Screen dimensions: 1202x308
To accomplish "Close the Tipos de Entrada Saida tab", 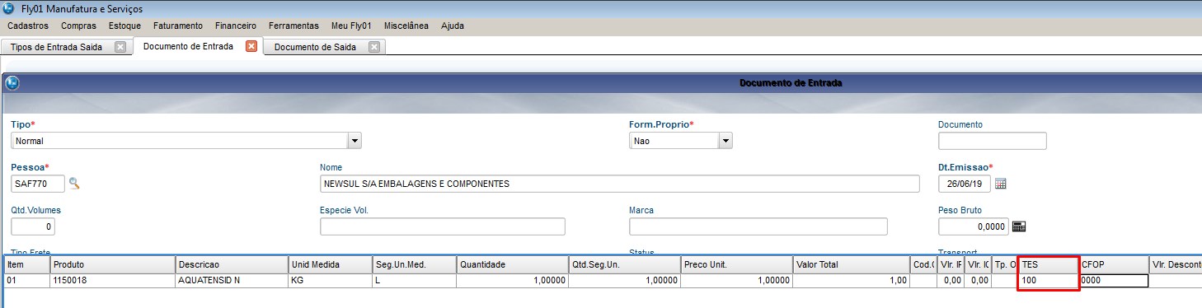I will [120, 47].
